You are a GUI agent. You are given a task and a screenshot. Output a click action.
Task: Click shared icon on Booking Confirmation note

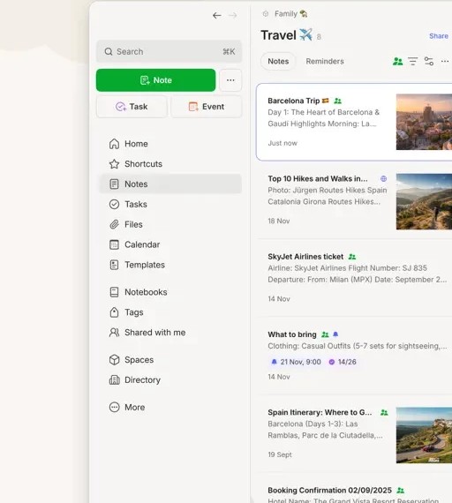point(400,490)
